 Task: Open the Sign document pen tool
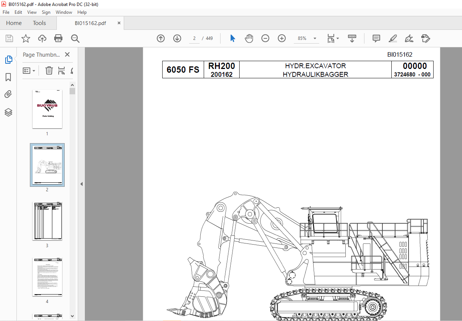pyautogui.click(x=409, y=38)
